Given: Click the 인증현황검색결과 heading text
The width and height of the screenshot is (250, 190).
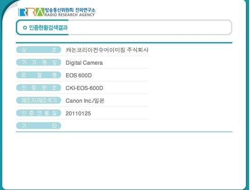Looking at the screenshot, I should click(48, 28).
